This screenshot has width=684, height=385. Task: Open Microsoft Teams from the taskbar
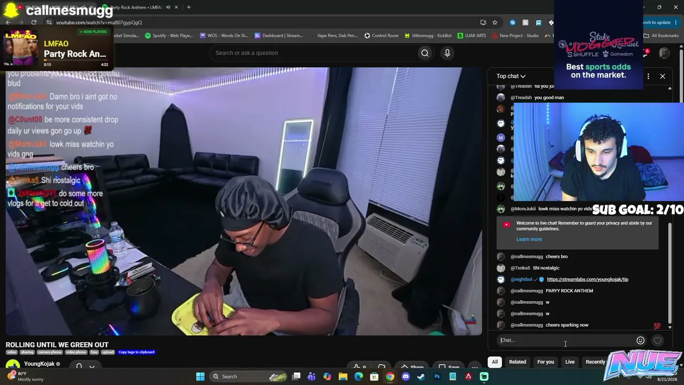click(x=312, y=376)
